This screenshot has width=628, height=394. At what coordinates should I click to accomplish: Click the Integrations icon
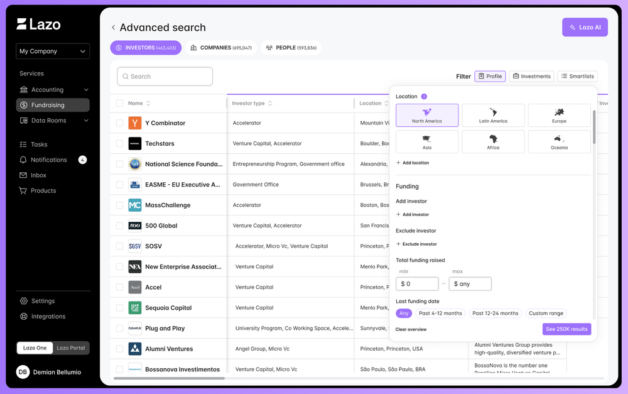pyautogui.click(x=24, y=316)
